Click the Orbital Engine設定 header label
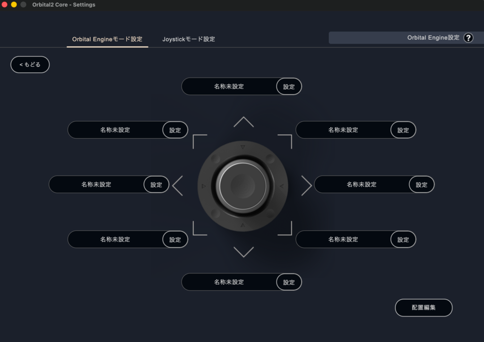This screenshot has width=484, height=342. (x=433, y=38)
